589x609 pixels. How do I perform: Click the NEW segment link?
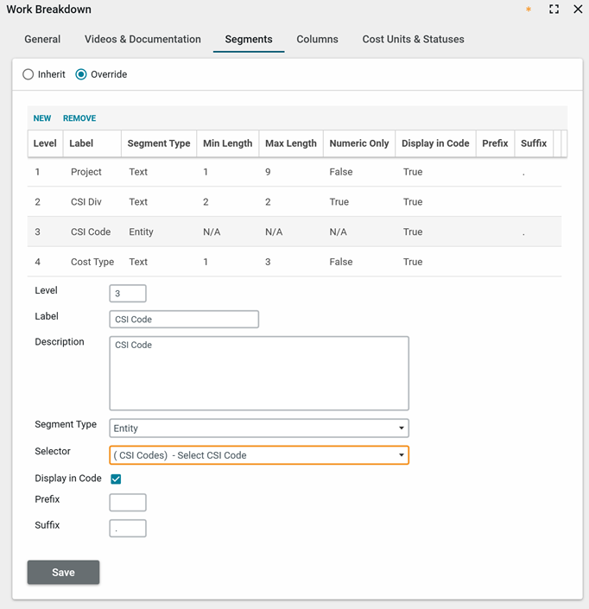42,118
